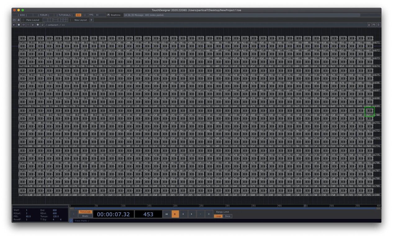Edit the timeline FPS value 60.0
The height and width of the screenshot is (238, 393).
click(x=28, y=216)
